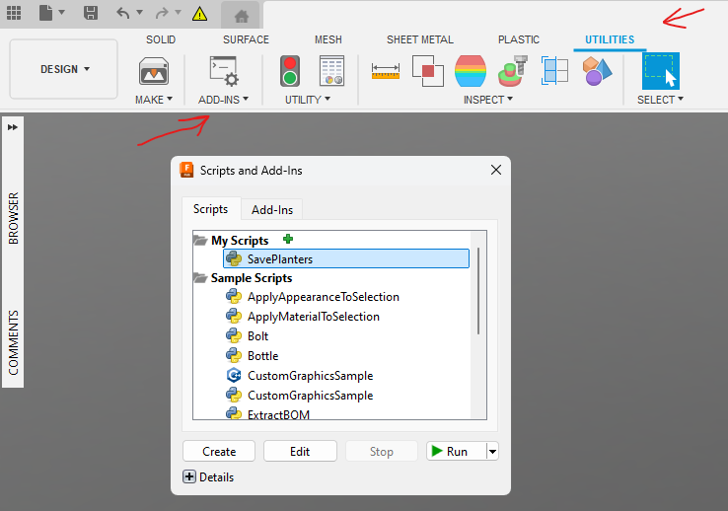Activate the Select window tool
728x511 pixels.
660,71
